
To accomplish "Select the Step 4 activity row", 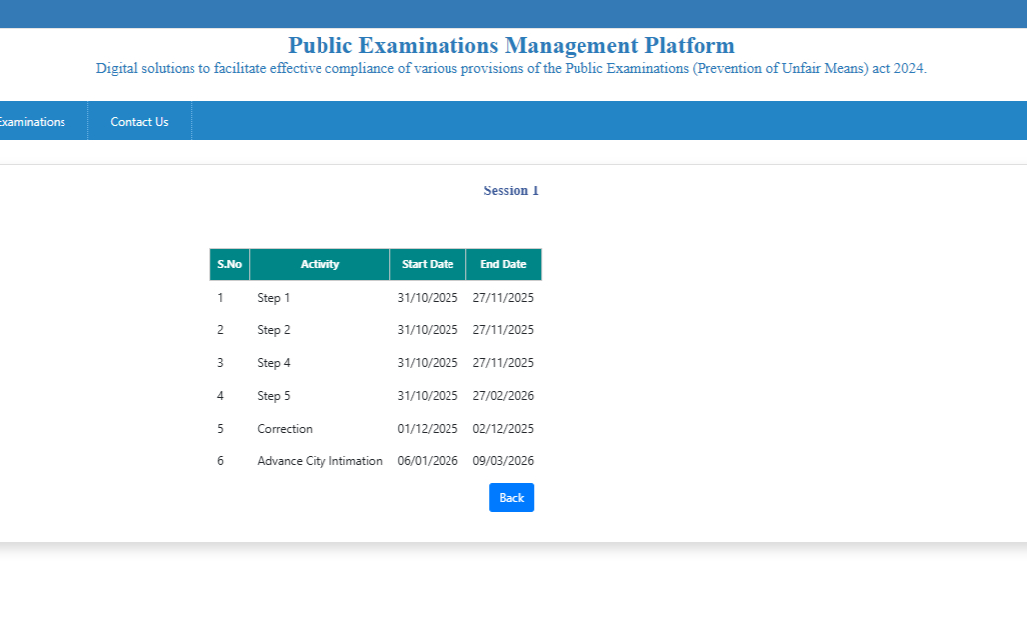I will (272, 362).
